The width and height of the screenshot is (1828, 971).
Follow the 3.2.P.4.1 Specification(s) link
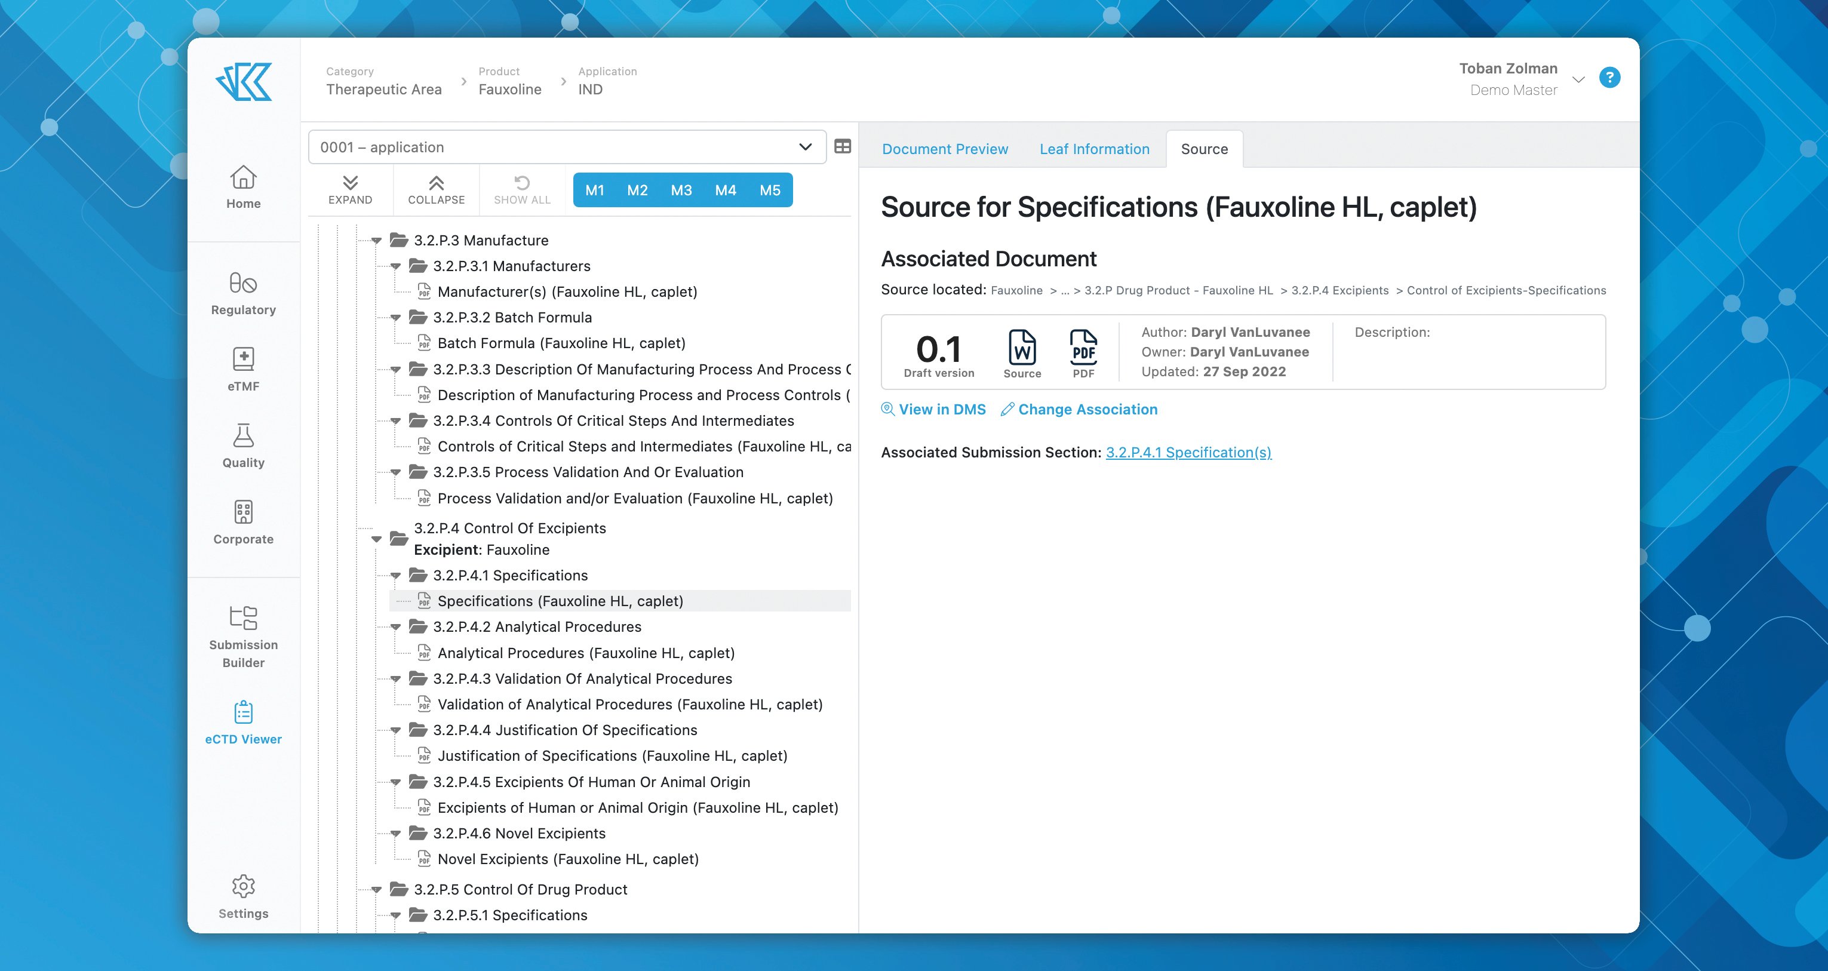click(x=1188, y=452)
